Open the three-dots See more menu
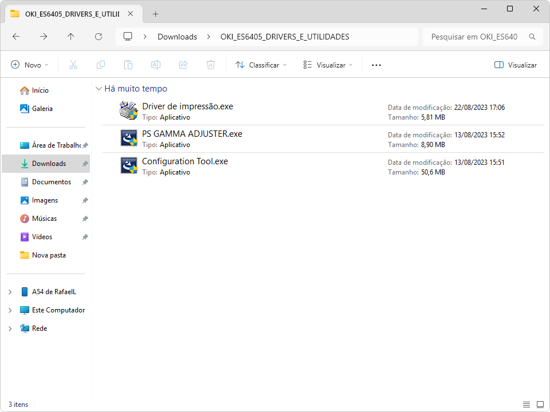This screenshot has width=550, height=412. point(376,65)
